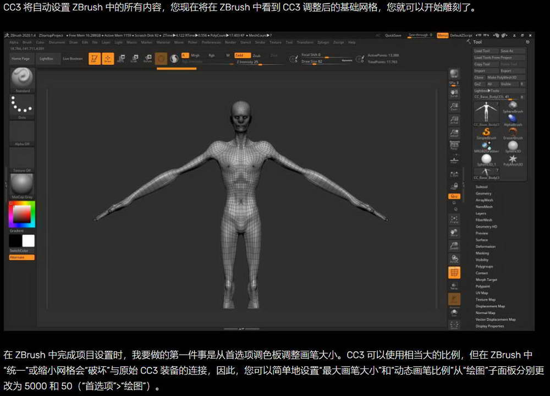Image resolution: width=550 pixels, height=396 pixels.
Task: Click the AAHalf icon
Action: click(454, 133)
